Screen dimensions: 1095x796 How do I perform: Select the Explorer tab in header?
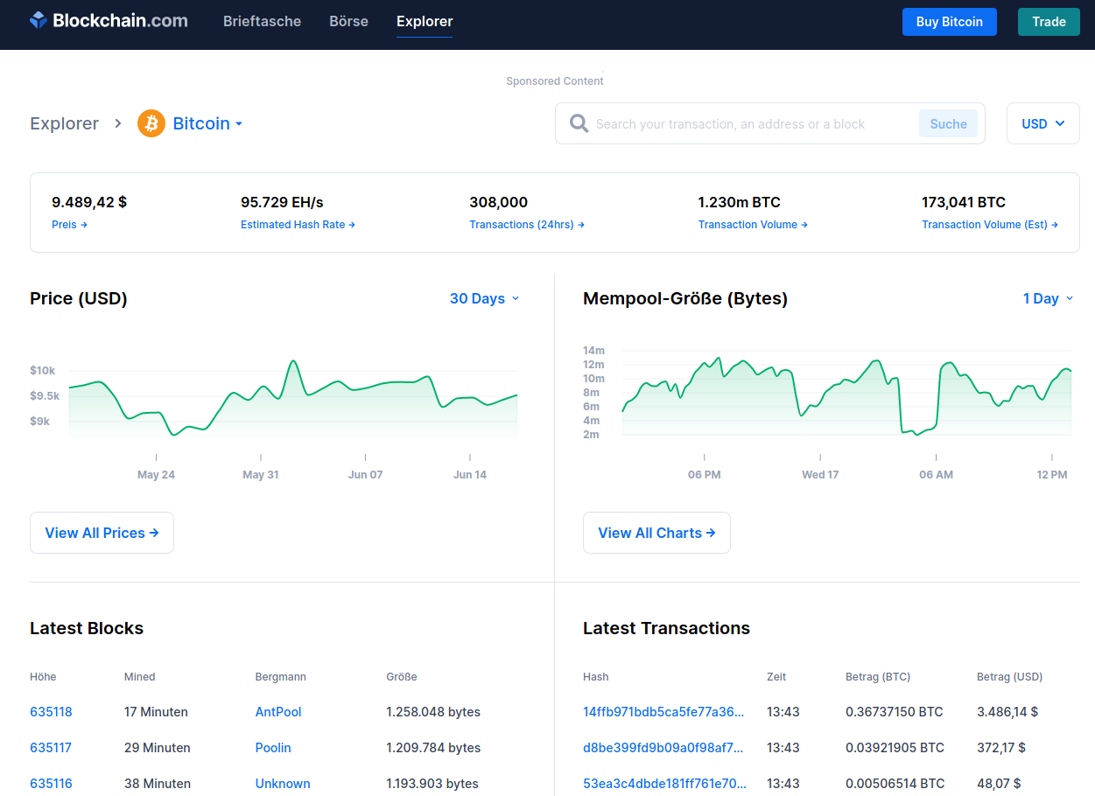(425, 21)
